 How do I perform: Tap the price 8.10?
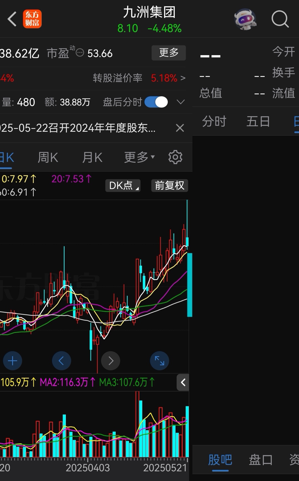[128, 28]
